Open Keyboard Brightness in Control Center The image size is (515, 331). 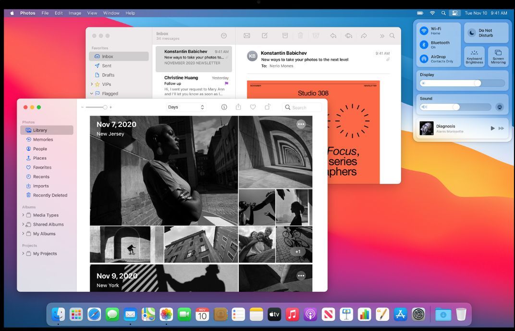pyautogui.click(x=474, y=56)
